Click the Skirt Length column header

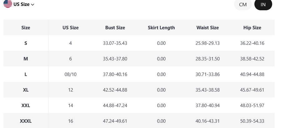[161, 28]
